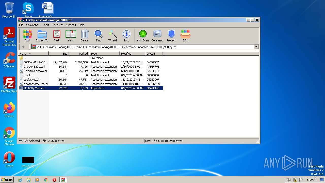The height and width of the screenshot is (183, 325).
Task: Open CCleaner desktop shortcut
Action: 9,60
